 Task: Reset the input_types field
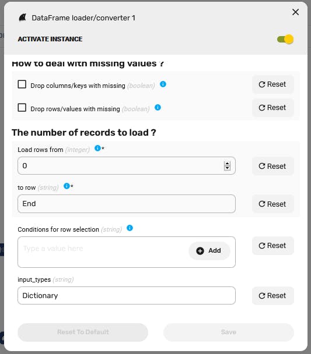[x=272, y=296]
